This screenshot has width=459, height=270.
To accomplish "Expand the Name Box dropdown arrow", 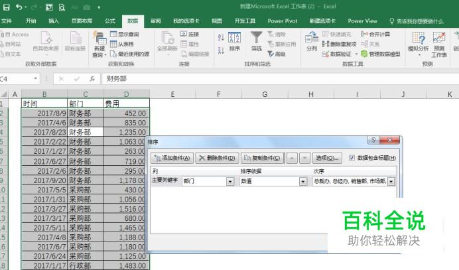I will pyautogui.click(x=35, y=78).
